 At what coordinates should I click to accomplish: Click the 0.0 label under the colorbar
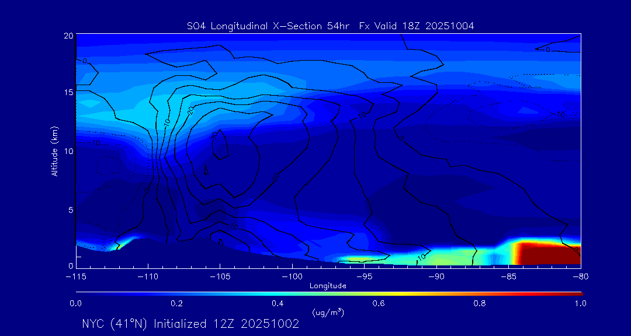tap(76, 303)
